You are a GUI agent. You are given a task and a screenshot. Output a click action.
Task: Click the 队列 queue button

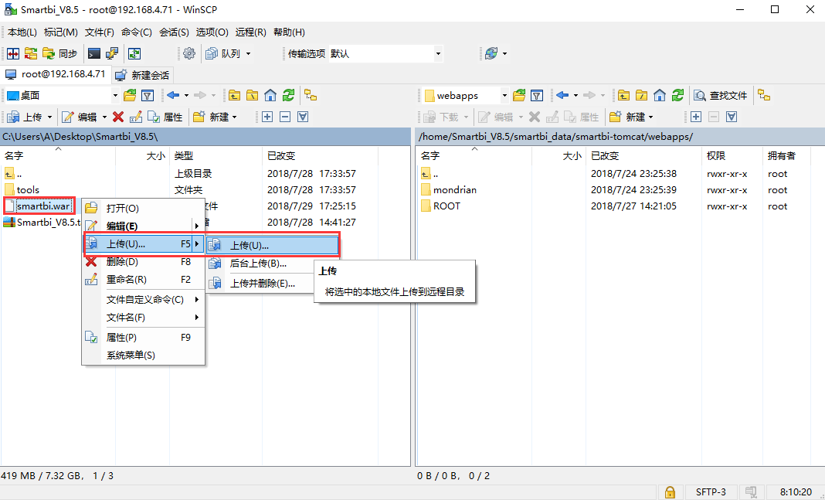(223, 53)
